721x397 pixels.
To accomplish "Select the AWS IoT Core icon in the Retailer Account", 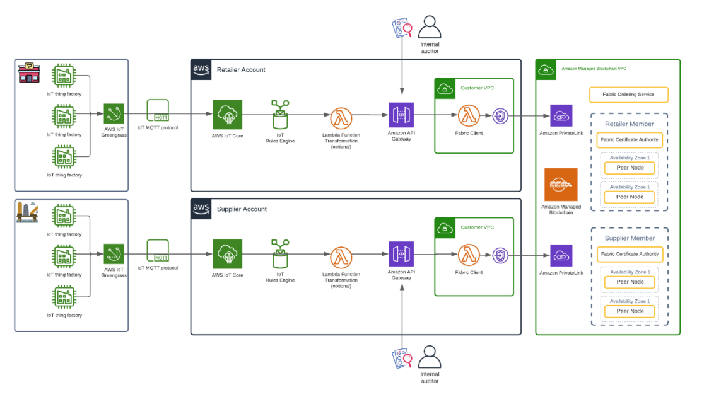I will click(227, 115).
